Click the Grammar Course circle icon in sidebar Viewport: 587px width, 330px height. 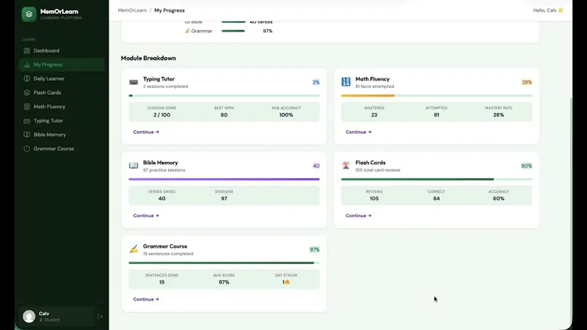click(26, 149)
